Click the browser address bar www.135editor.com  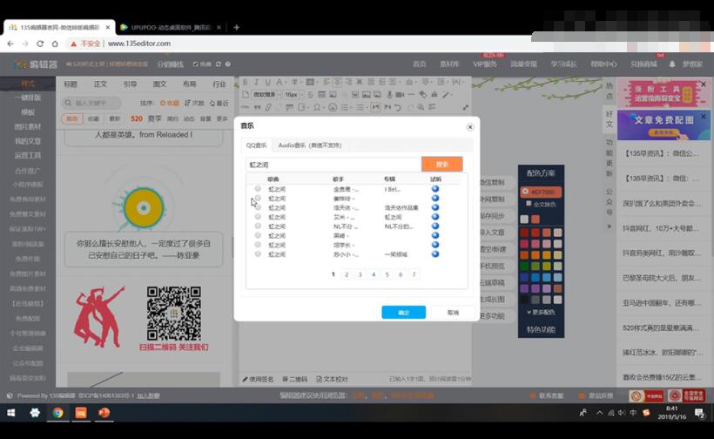pyautogui.click(x=139, y=44)
